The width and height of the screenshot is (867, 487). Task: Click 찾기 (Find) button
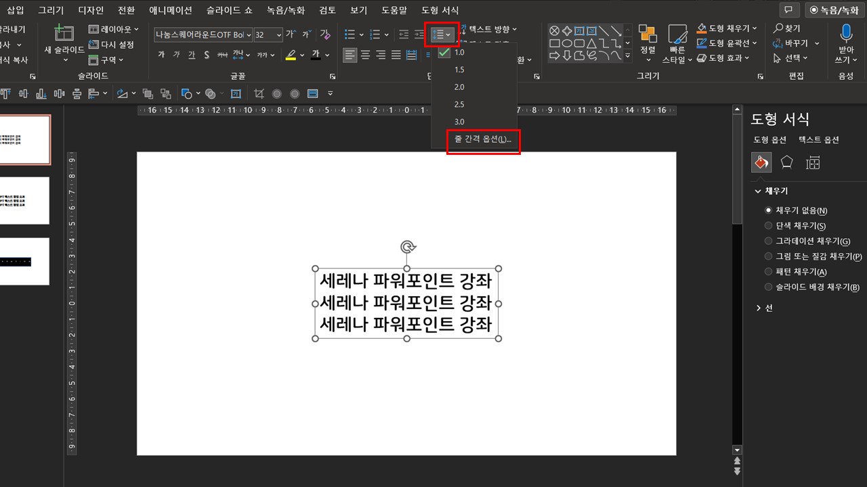click(787, 28)
